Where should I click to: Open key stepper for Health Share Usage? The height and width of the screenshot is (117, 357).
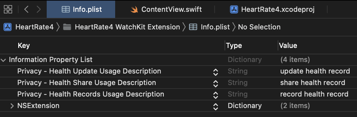point(215,83)
